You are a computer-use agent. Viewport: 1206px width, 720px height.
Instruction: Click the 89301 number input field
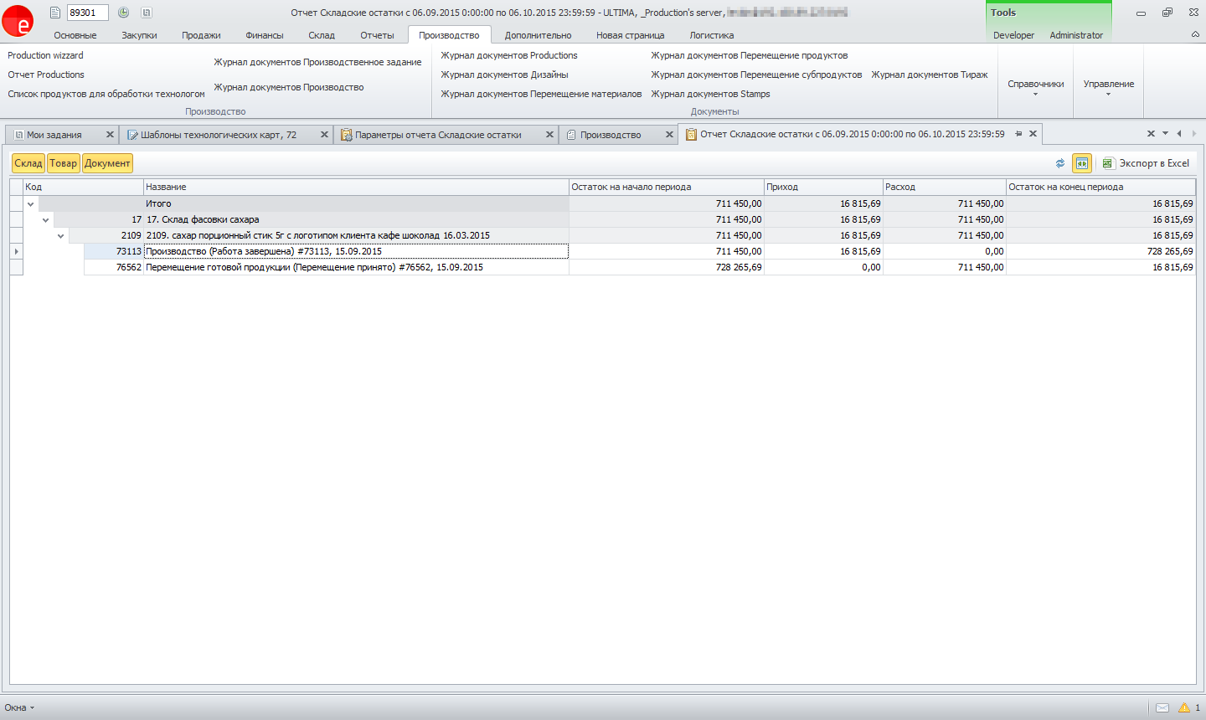[87, 13]
